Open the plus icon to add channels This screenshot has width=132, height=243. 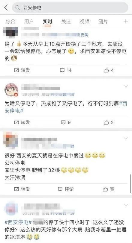tap(126, 21)
